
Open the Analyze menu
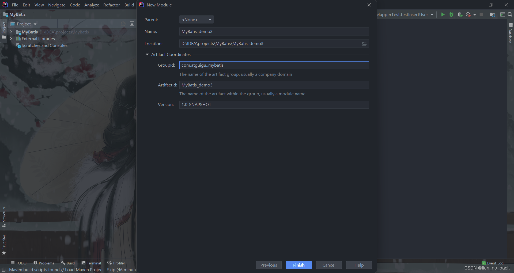point(92,5)
